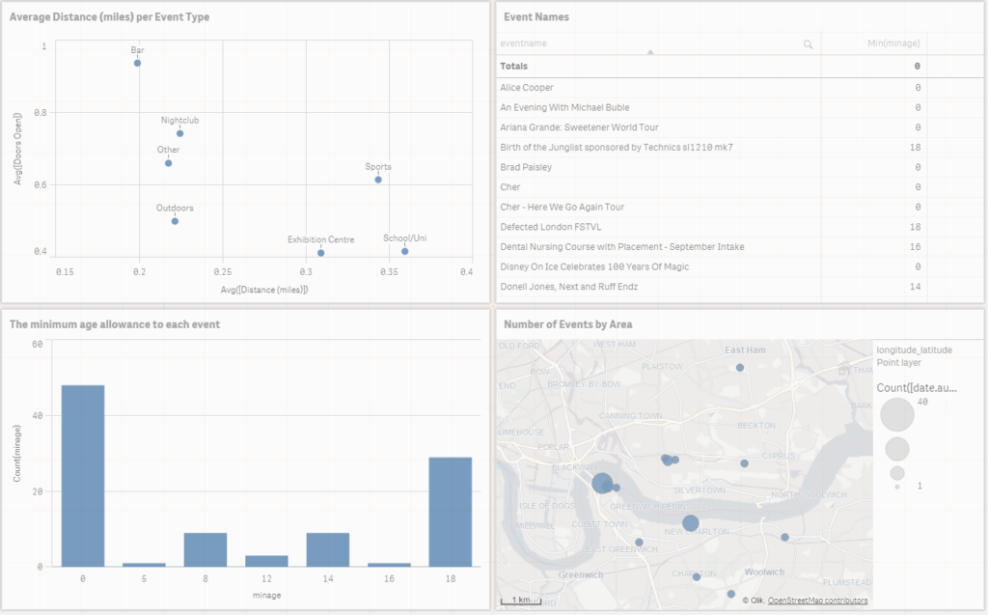Image resolution: width=988 pixels, height=615 pixels.
Task: Select the Other scatter point
Action: (x=168, y=163)
